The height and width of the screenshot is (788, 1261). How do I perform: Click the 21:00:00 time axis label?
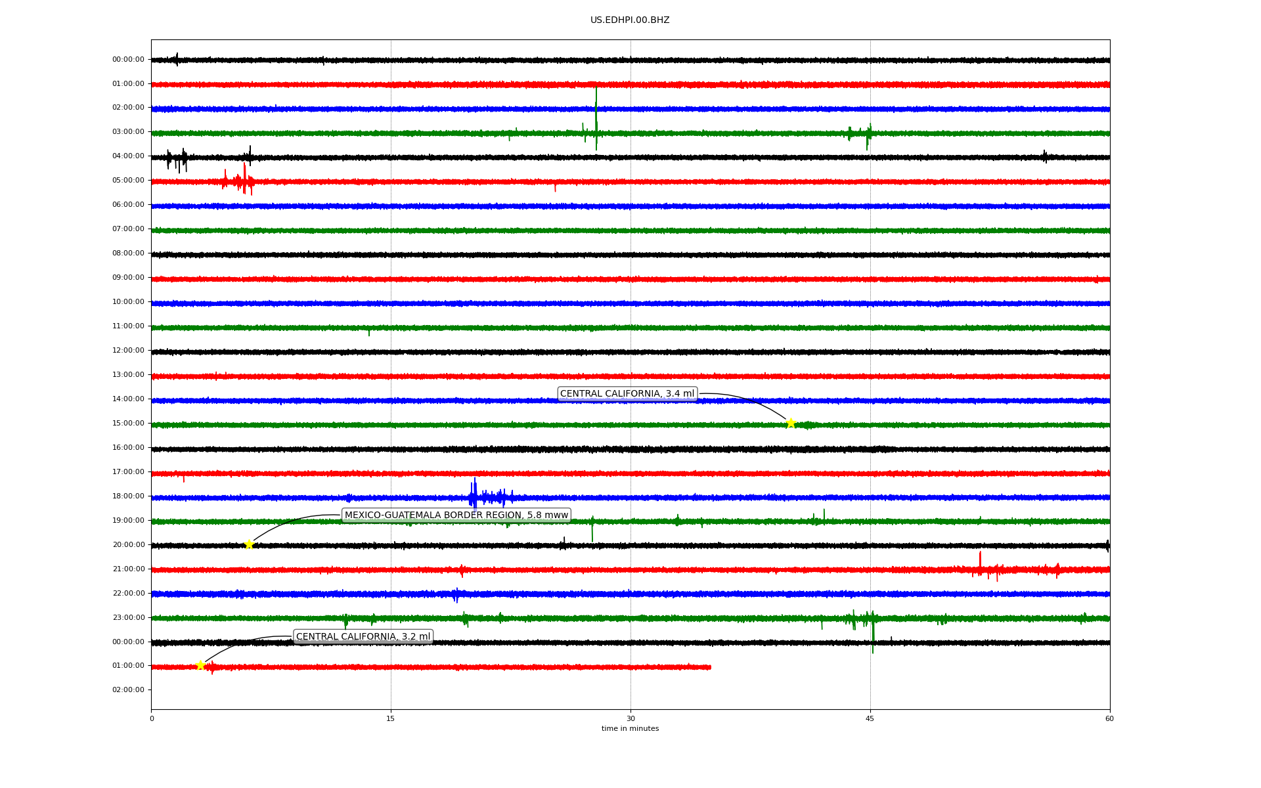128,569
